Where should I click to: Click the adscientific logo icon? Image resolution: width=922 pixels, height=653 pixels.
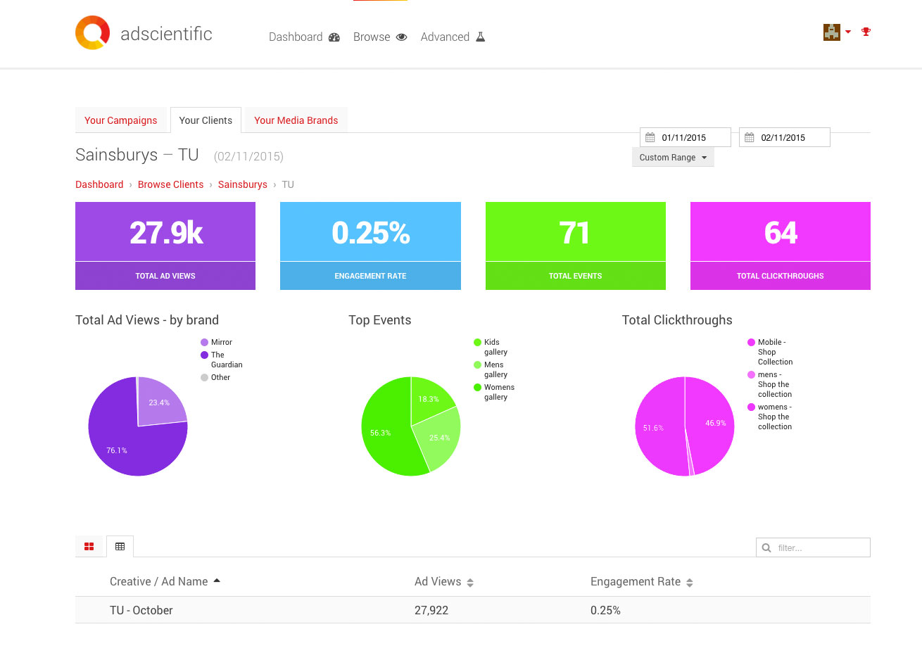coord(93,33)
